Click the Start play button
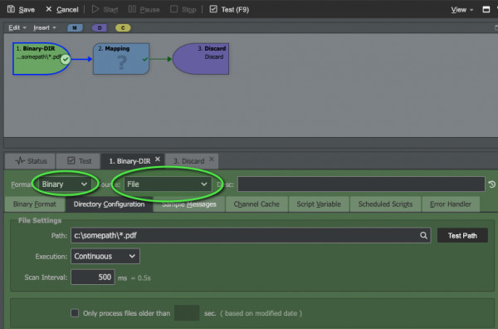Screen dimensions: 498x329 pos(105,9)
